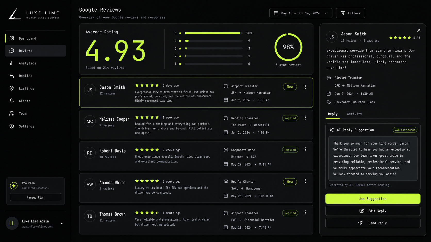Click the Pro Plan star badge icon

click(x=14, y=185)
